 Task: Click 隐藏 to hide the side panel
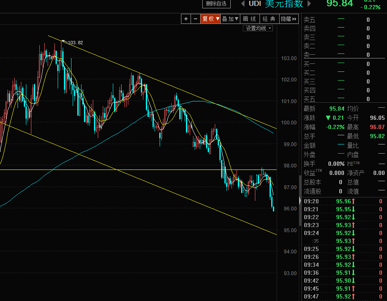pos(289,19)
